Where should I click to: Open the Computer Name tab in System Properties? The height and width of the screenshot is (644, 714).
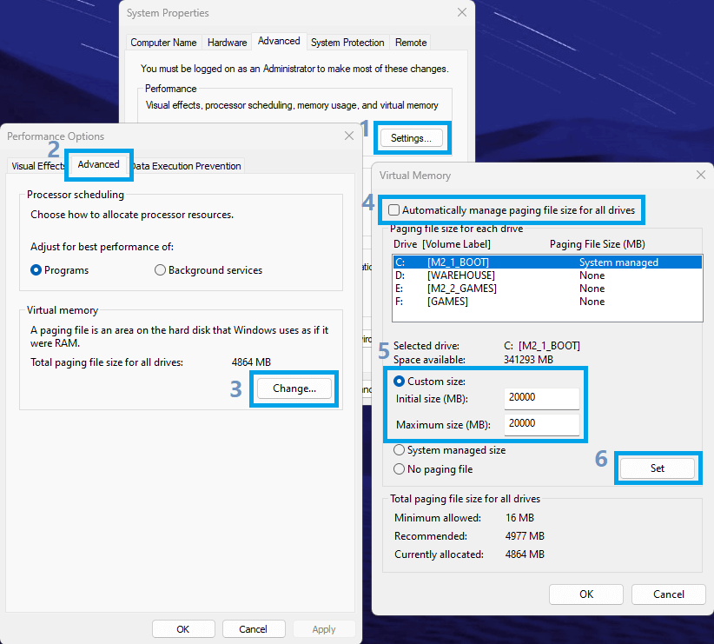[x=163, y=43]
